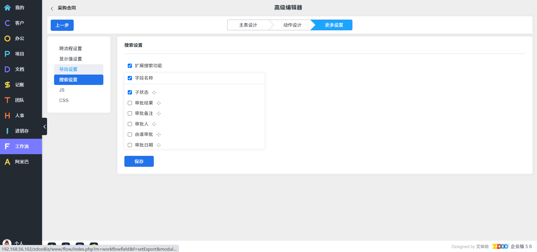The width and height of the screenshot is (537, 252).
Task: Open the 项目 module icon
Action: pos(7,54)
